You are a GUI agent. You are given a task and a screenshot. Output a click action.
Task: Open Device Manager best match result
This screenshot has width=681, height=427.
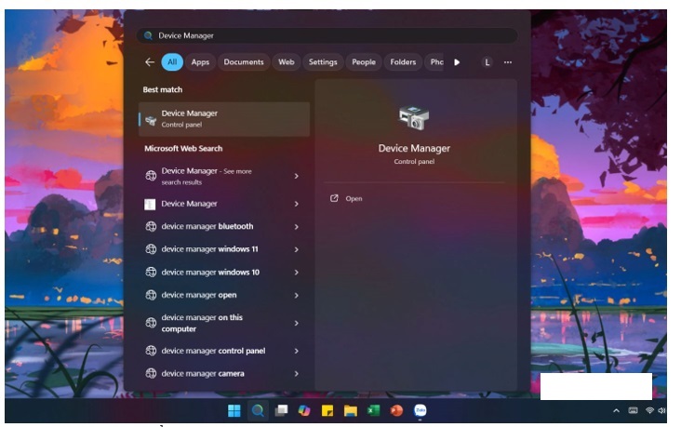click(x=224, y=119)
